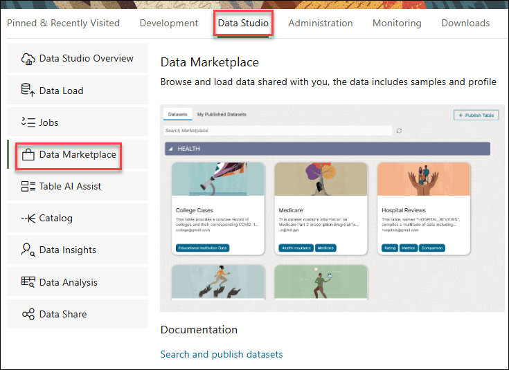
Task: Click the Search Marketplace input field
Action: tap(277, 130)
